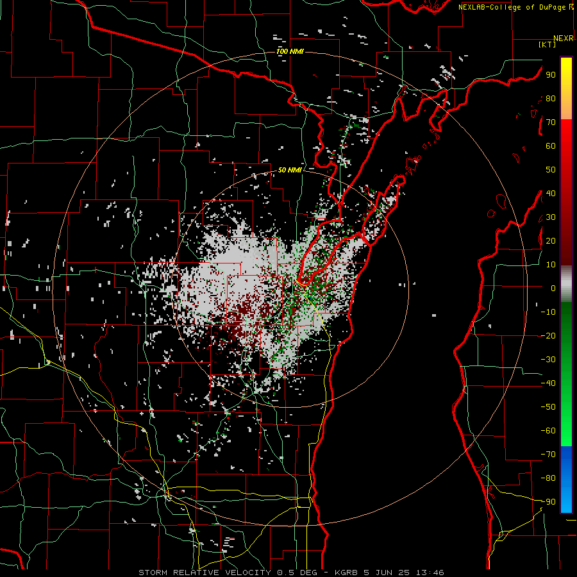Select the positive 90 value on the velocity scale

click(551, 75)
